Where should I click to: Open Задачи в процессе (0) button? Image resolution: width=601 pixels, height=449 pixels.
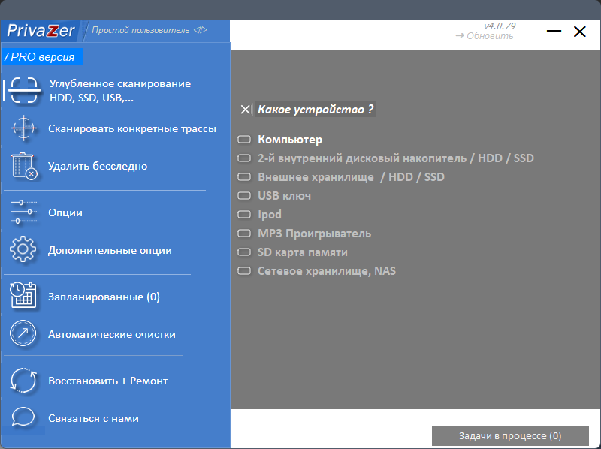tap(510, 435)
